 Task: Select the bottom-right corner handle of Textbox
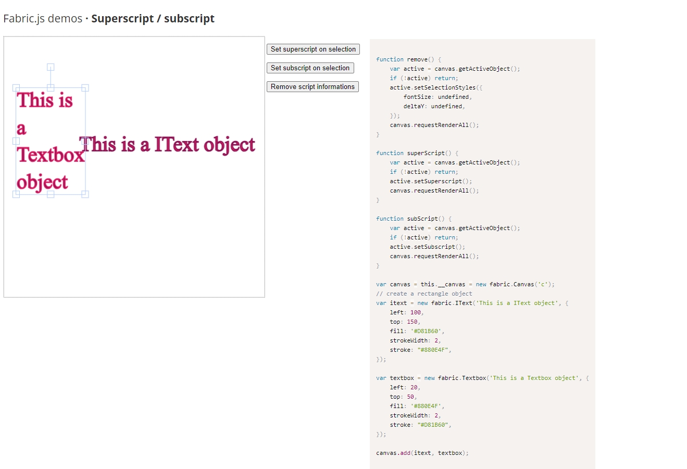coord(85,194)
